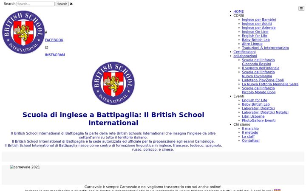Viewport: 306px width, 191px height.
Task: Go to the HOME menu item
Action: point(238,11)
